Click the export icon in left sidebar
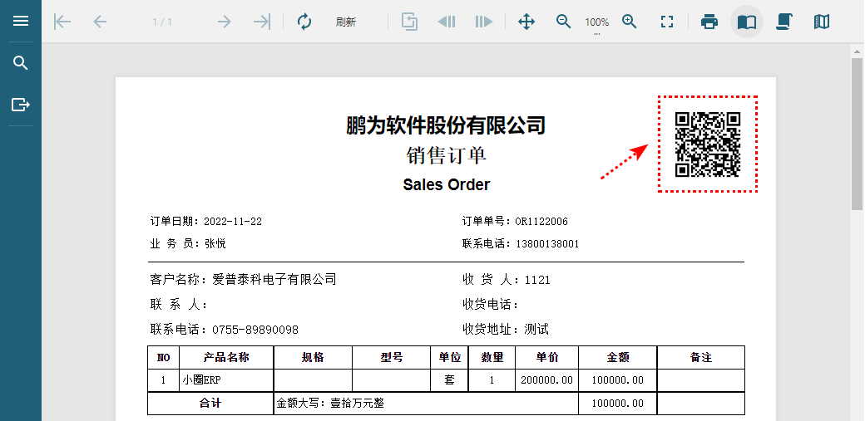Viewport: 865px width, 421px height. point(21,105)
